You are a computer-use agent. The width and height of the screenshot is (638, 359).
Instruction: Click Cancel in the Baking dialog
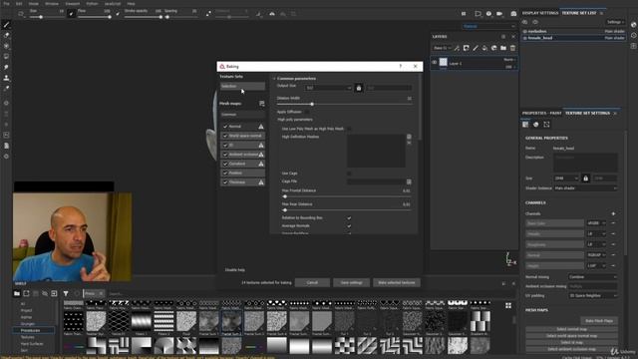312,283
